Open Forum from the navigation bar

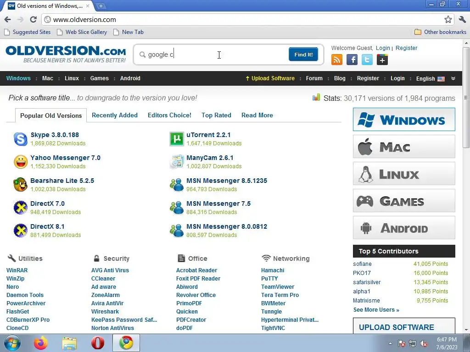(x=314, y=78)
